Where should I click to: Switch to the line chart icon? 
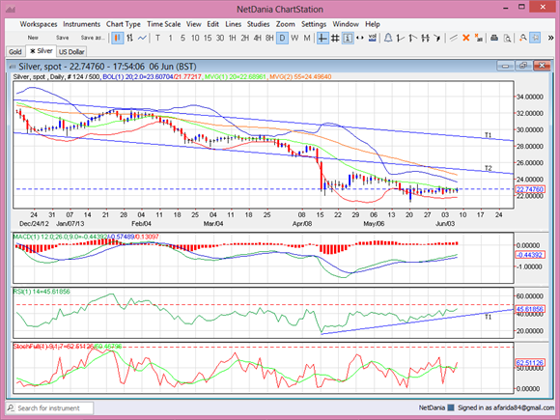coord(142,38)
